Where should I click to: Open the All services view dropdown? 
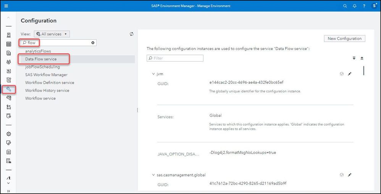point(52,34)
